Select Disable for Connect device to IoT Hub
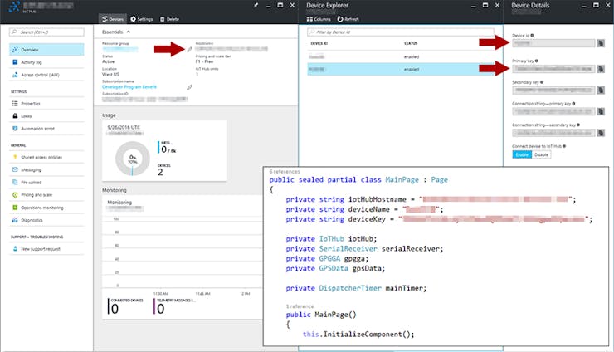 pos(541,154)
